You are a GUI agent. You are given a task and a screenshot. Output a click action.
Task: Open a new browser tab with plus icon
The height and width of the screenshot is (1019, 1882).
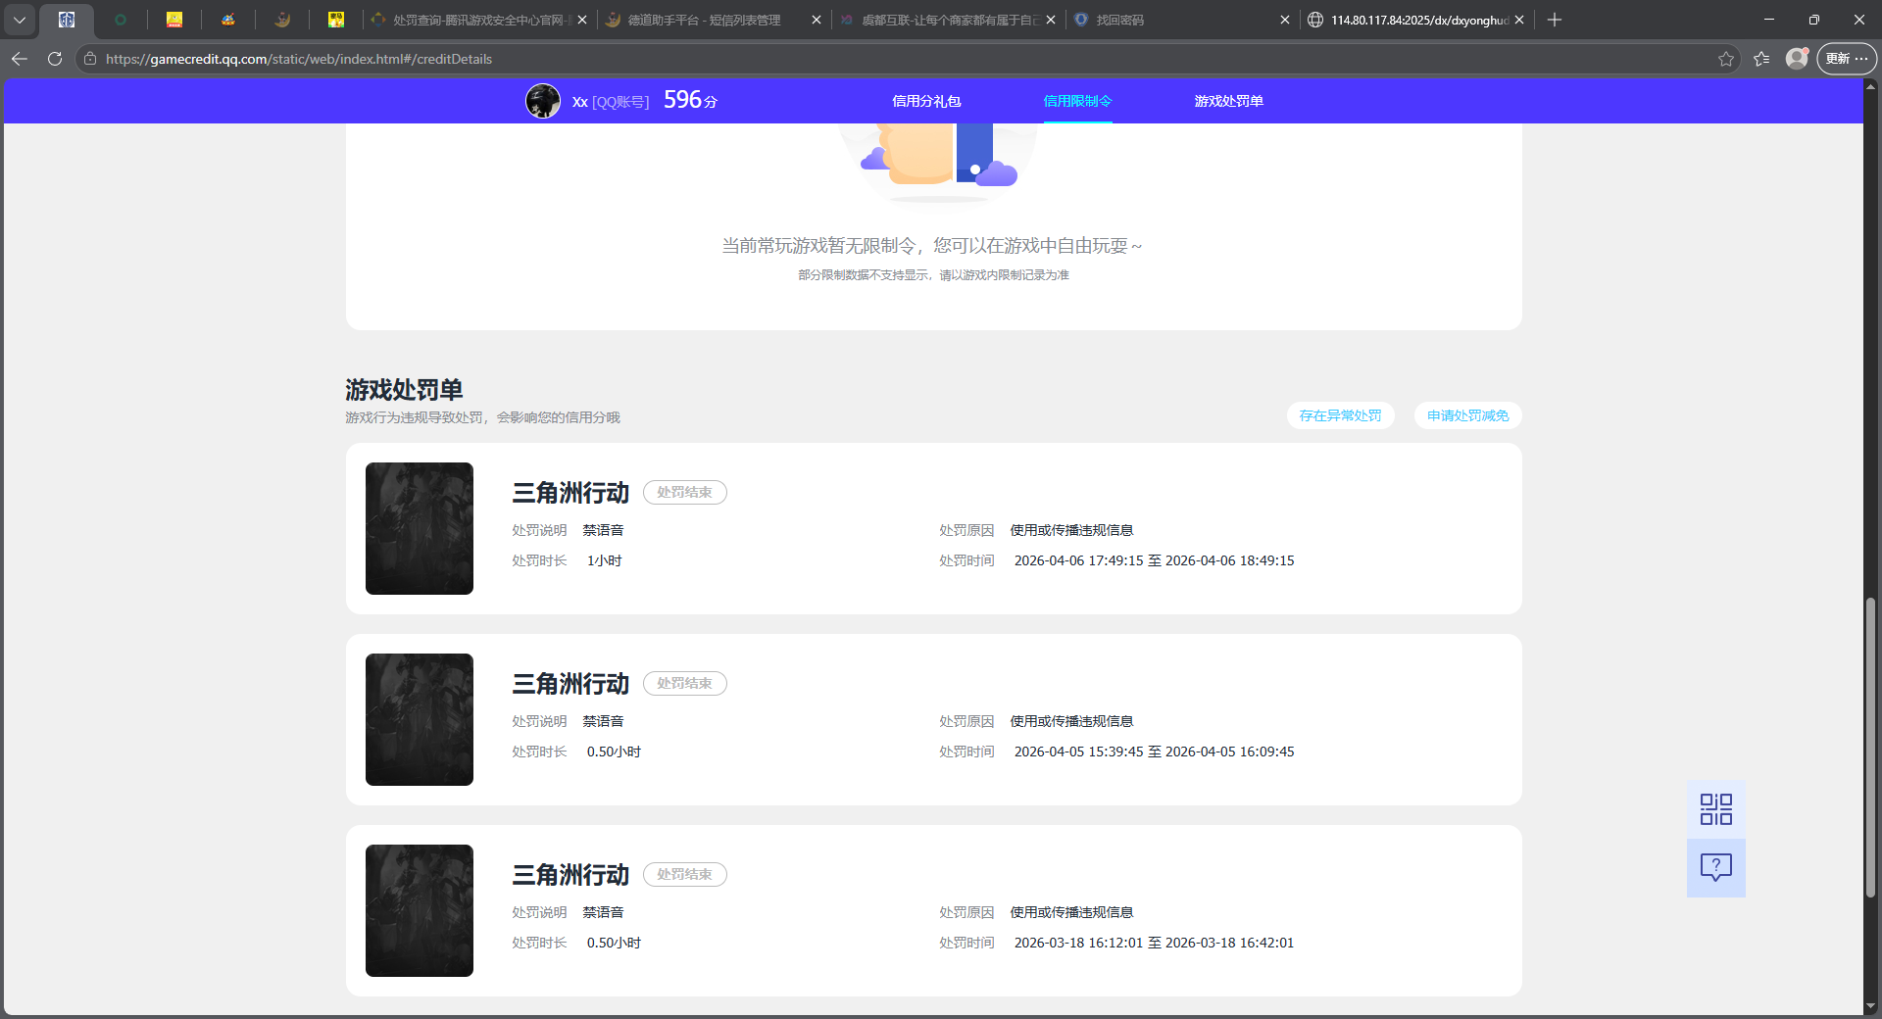pos(1555,20)
